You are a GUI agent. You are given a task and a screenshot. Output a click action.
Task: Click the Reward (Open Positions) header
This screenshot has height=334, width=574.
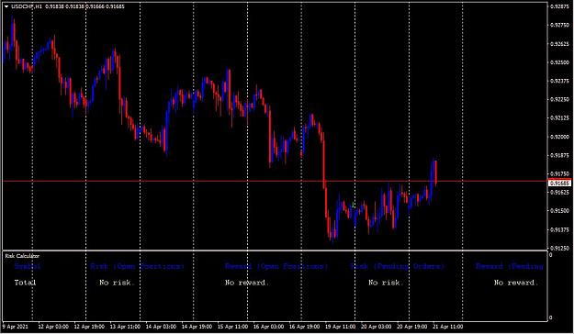tap(276, 266)
